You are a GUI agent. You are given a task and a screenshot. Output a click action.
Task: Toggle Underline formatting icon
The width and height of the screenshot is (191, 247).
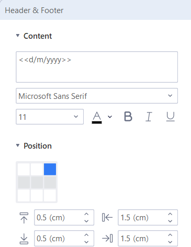170,117
